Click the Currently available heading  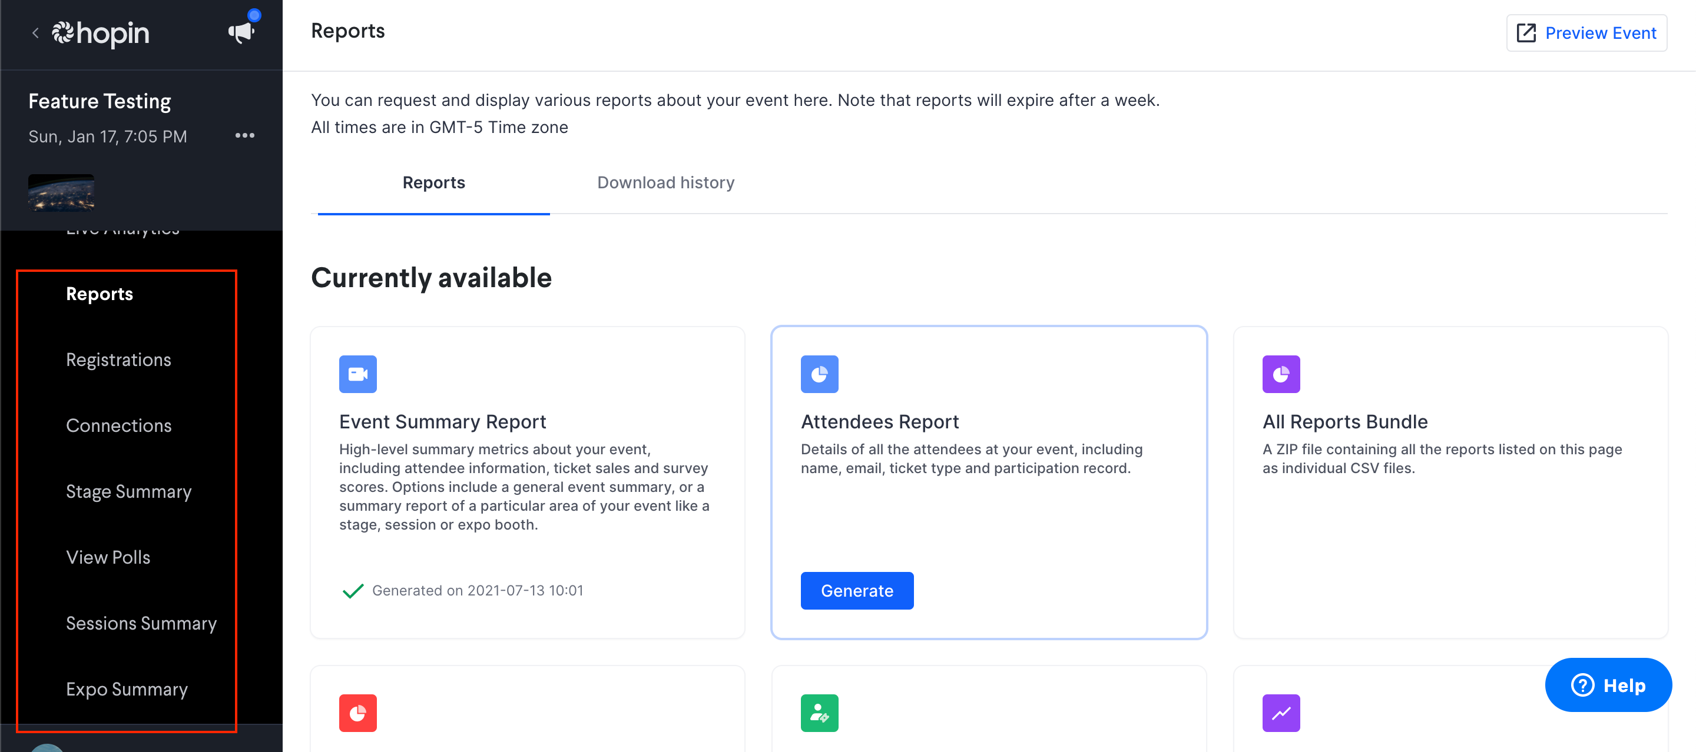coord(431,278)
